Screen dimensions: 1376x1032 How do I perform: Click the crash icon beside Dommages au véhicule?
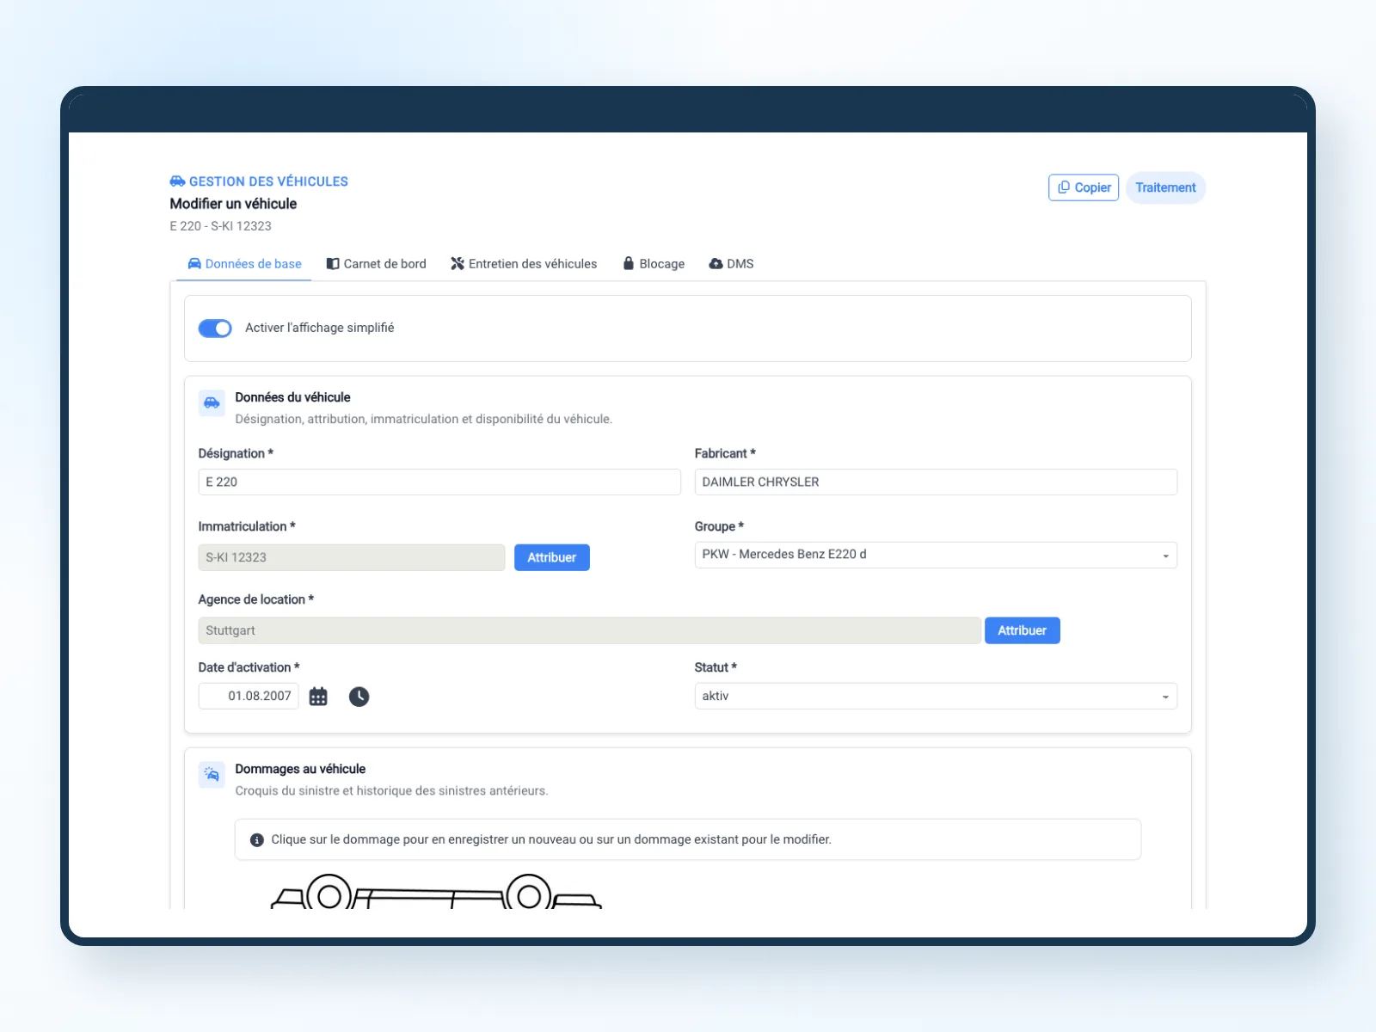coord(212,774)
